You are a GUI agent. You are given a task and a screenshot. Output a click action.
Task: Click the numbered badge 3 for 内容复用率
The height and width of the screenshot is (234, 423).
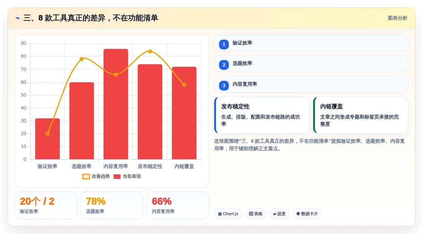coord(224,85)
